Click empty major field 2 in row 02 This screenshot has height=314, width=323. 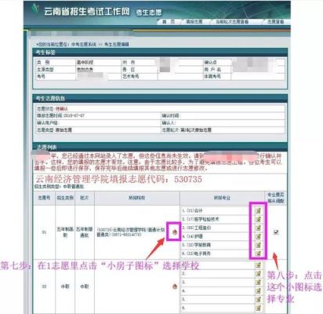(x=217, y=274)
